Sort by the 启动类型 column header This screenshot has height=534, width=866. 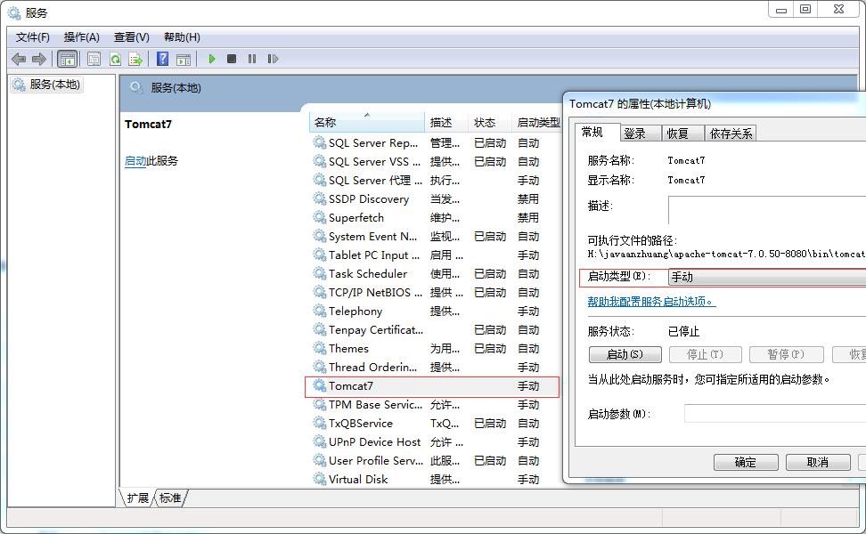coord(537,123)
